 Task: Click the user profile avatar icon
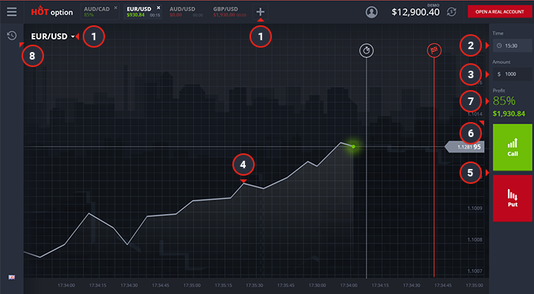pos(371,12)
